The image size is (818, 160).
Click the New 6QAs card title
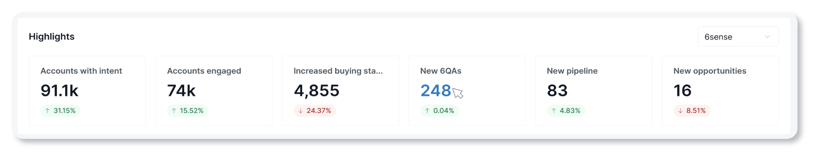(441, 71)
